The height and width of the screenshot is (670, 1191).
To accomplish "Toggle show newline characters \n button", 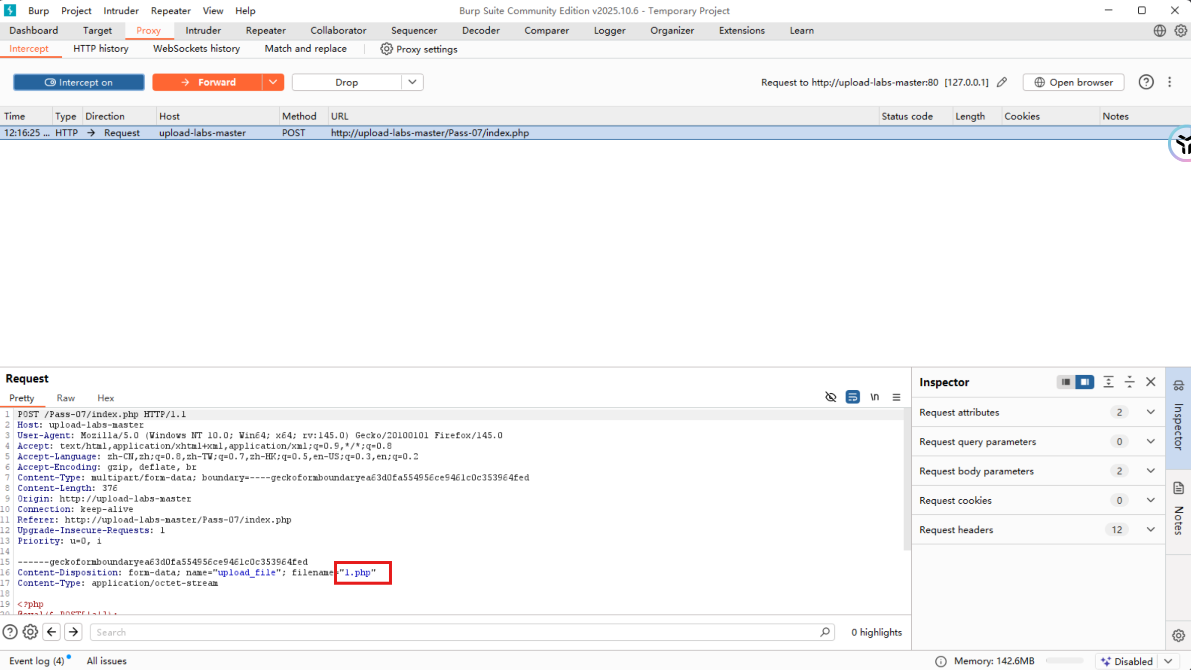I will tap(875, 397).
